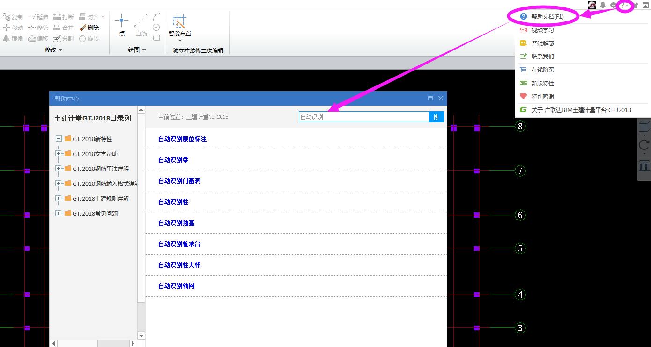The width and height of the screenshot is (651, 347).
Task: Choose 特别鸣谢 menu item
Action: point(583,96)
